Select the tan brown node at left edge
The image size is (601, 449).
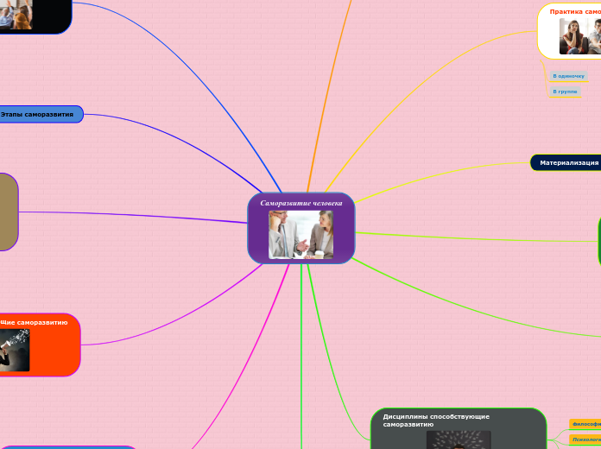click(x=9, y=212)
